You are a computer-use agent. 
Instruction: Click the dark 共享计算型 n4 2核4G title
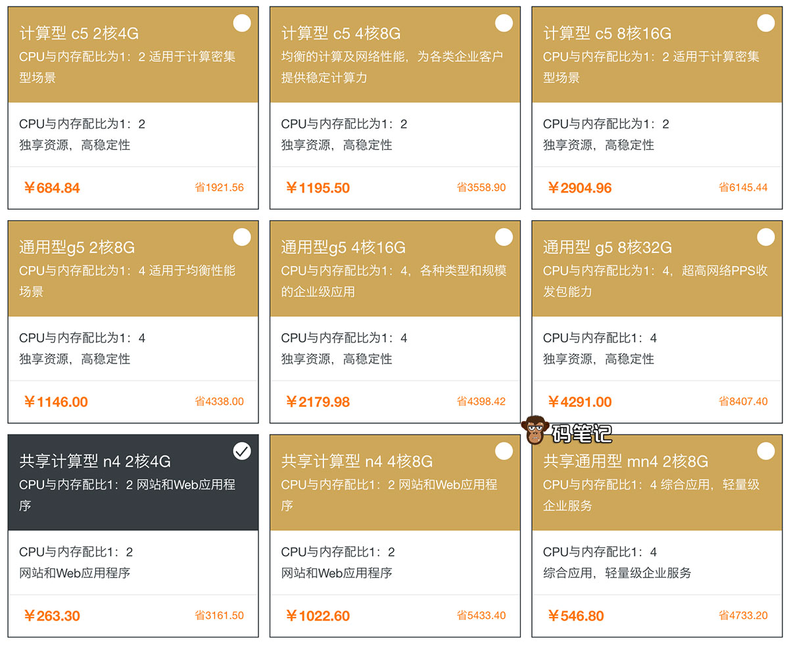tap(95, 461)
